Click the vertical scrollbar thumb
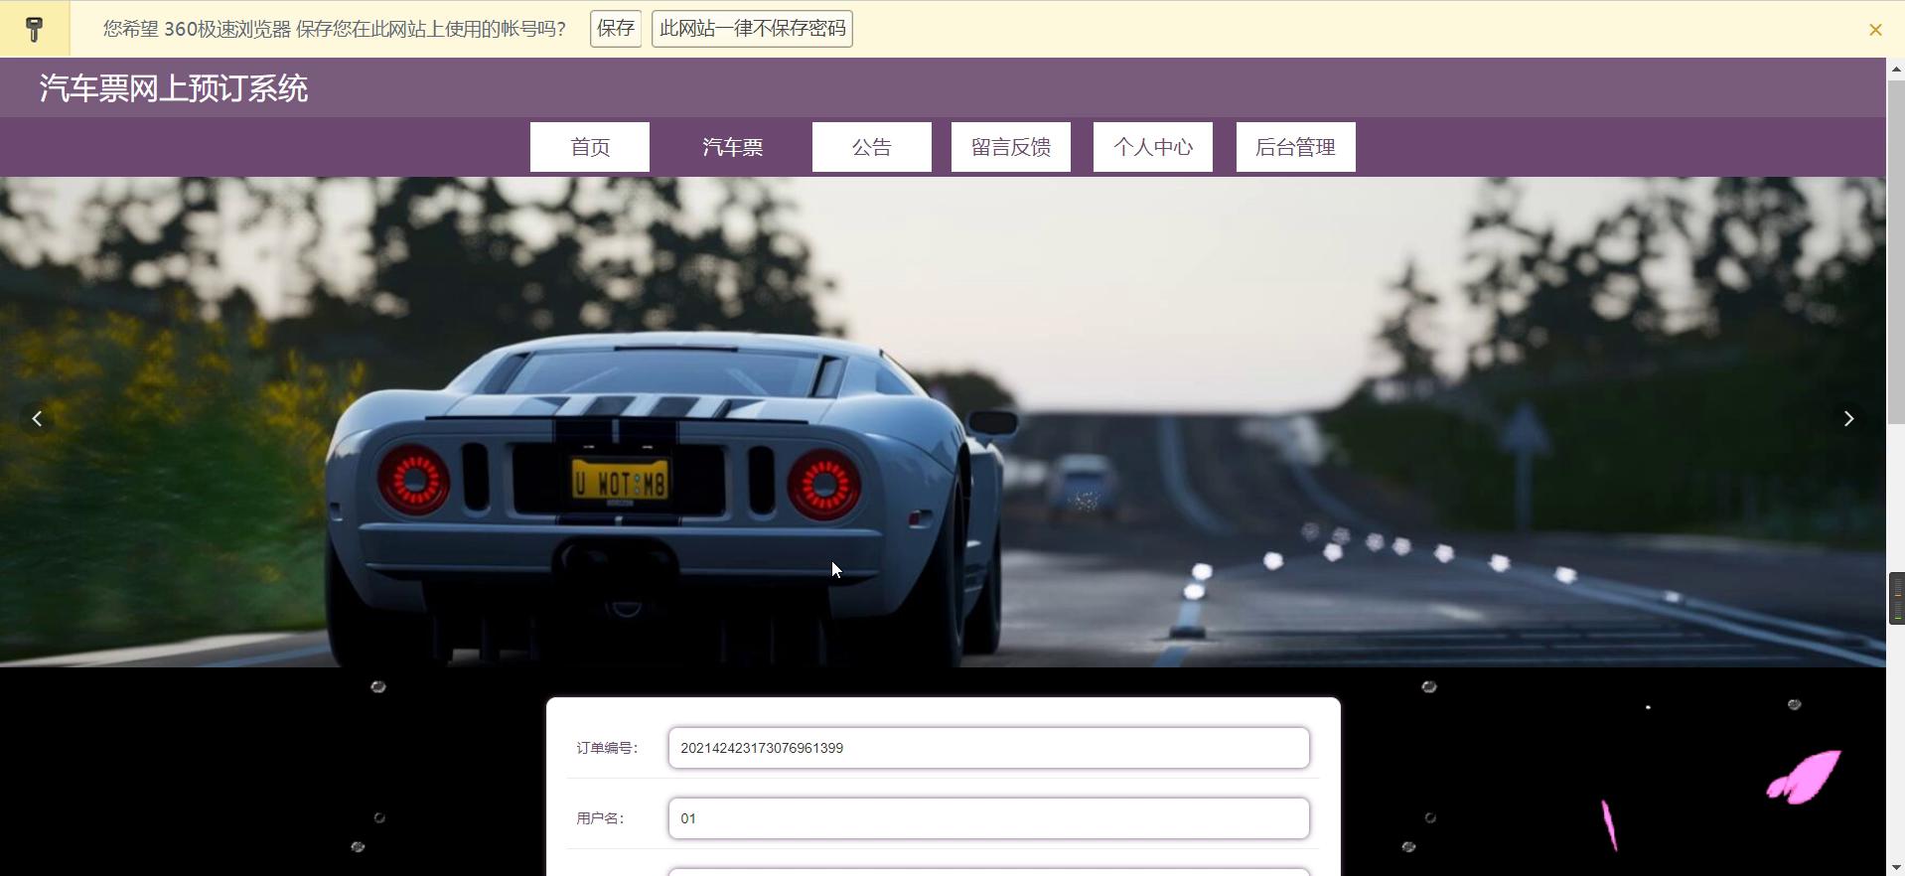 [x=1895, y=251]
